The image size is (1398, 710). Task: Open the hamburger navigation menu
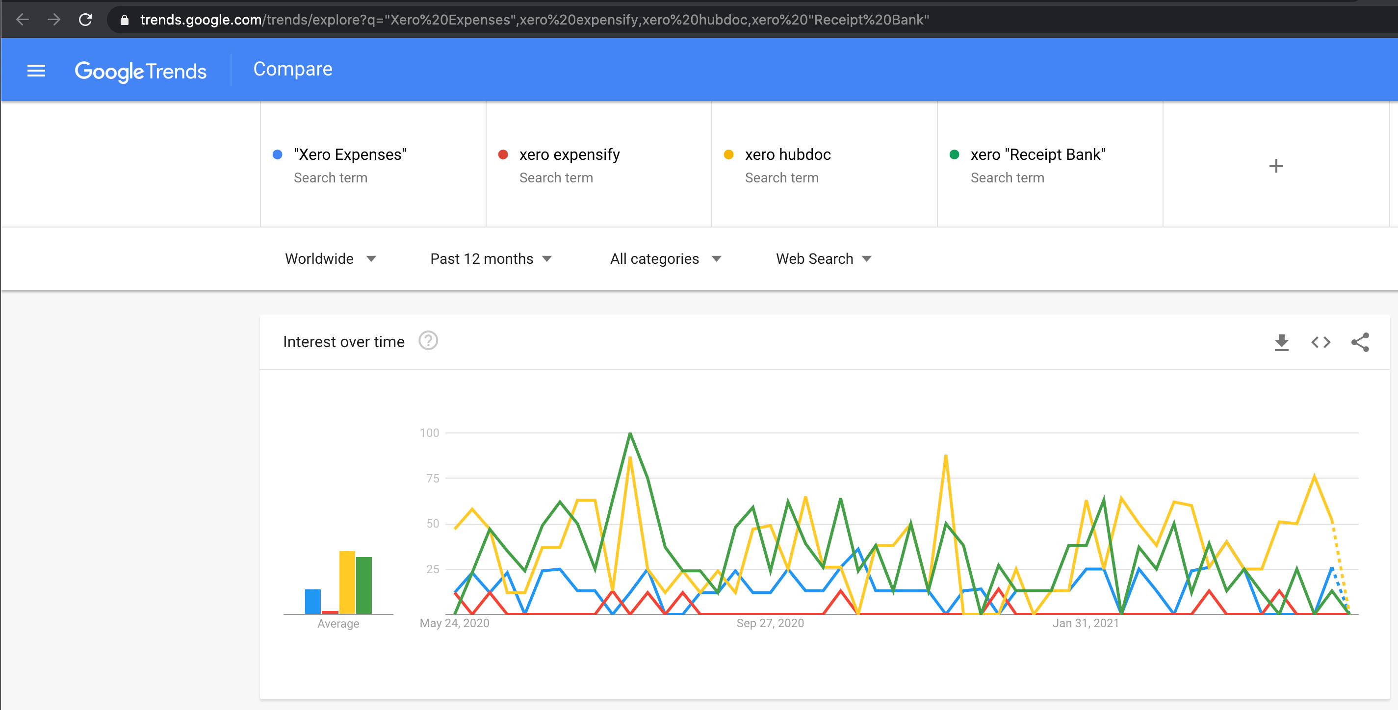[36, 71]
